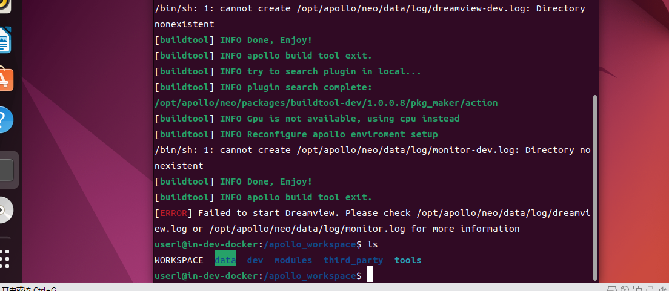Click the VM printer status icon

point(649,289)
